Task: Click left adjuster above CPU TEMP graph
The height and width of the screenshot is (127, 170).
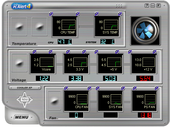Action: coord(51,14)
